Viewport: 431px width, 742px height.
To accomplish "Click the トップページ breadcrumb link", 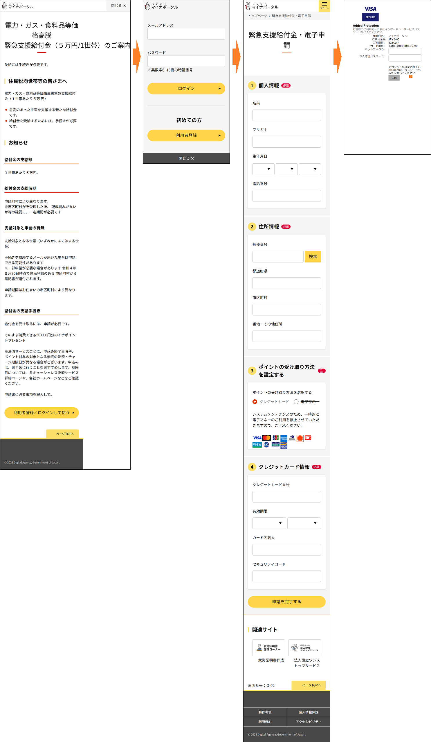I will (257, 16).
